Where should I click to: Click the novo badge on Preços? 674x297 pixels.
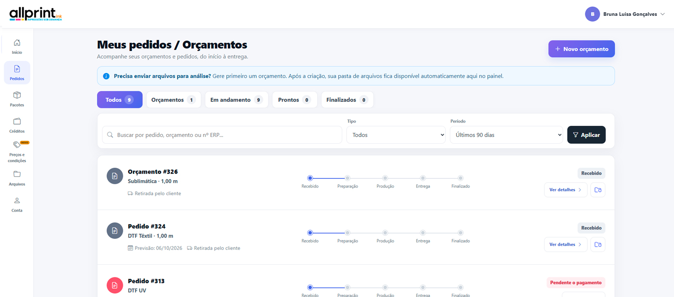pyautogui.click(x=25, y=142)
